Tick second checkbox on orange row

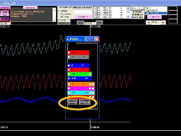pos(93,84)
